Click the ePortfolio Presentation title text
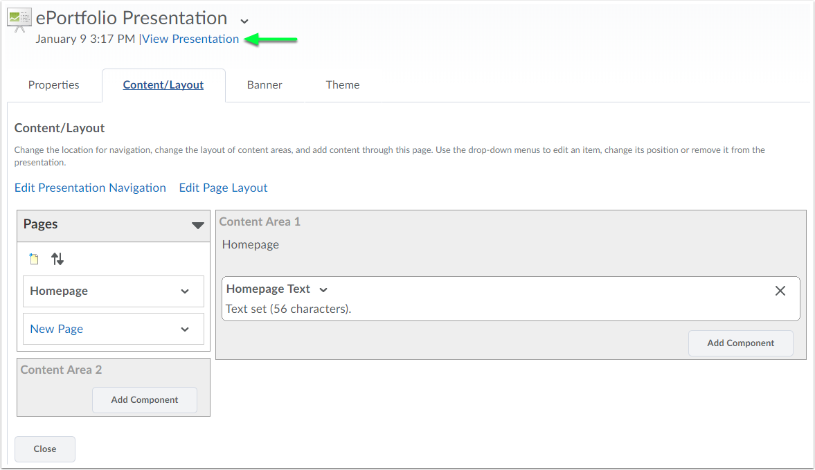Image resolution: width=815 pixels, height=470 pixels. click(132, 18)
